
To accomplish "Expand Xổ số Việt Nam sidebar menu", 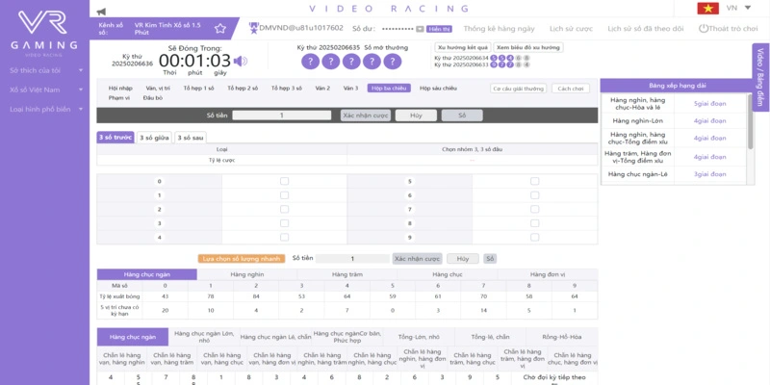I will click(45, 90).
